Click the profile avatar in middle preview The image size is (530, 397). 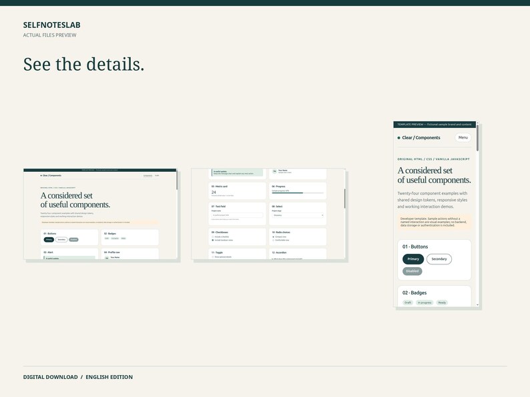[274, 171]
